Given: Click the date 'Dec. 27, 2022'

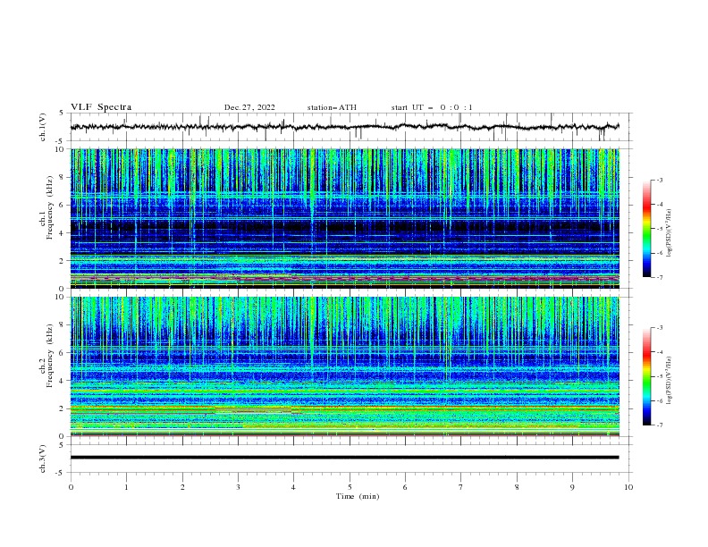Looking at the screenshot, I should pos(249,107).
